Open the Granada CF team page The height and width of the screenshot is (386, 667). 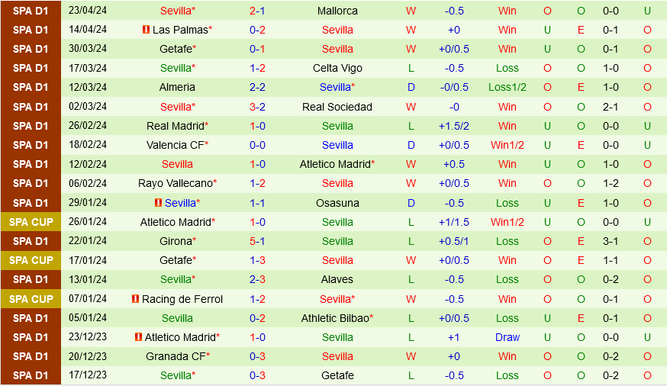(x=175, y=356)
